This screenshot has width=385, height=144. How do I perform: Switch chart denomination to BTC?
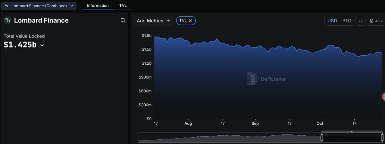pyautogui.click(x=346, y=21)
